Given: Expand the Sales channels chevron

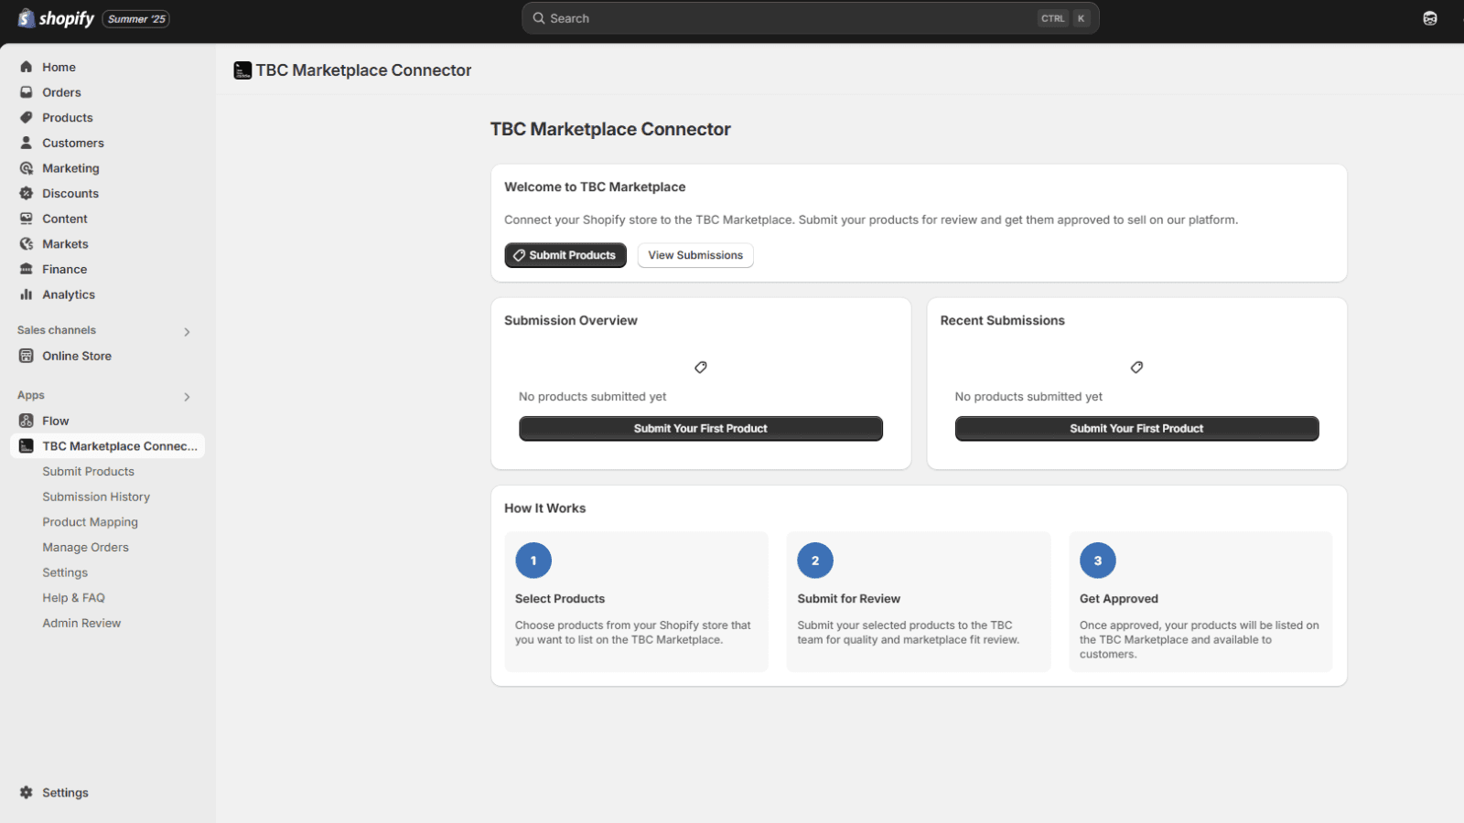Looking at the screenshot, I should [x=187, y=332].
